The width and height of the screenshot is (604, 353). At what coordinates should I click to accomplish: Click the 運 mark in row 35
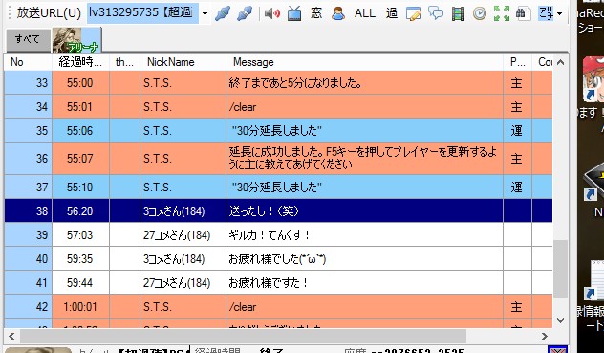coord(516,131)
